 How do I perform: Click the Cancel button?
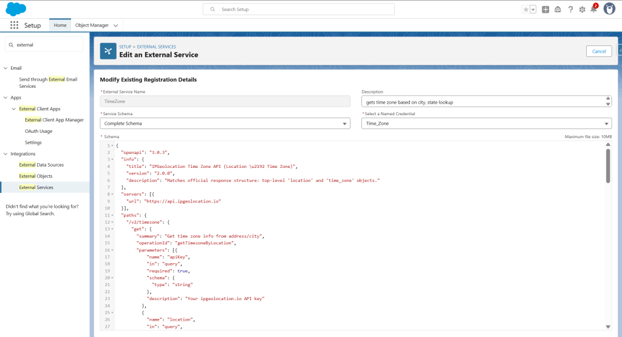(x=598, y=52)
